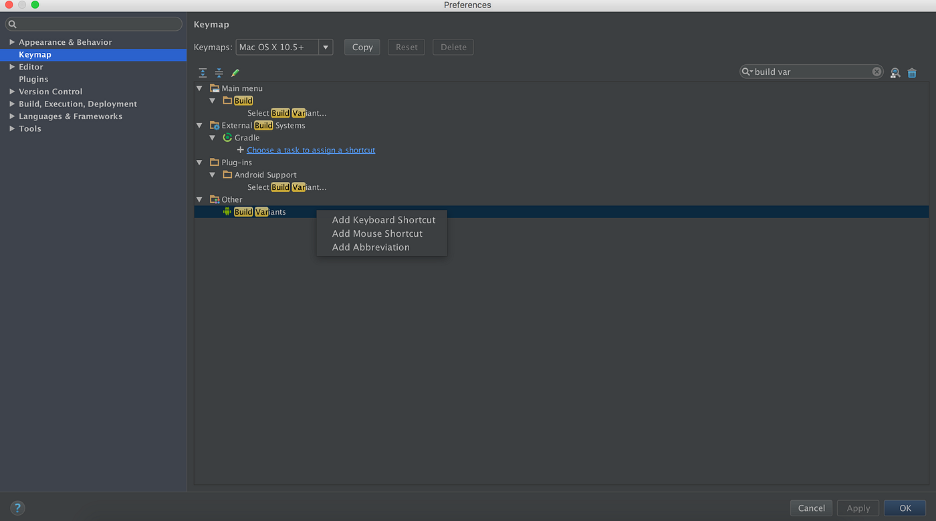Click the collapse all tree icon

219,72
